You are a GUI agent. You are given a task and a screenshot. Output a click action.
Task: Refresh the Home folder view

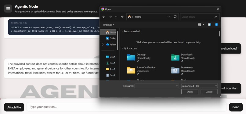click(175, 17)
